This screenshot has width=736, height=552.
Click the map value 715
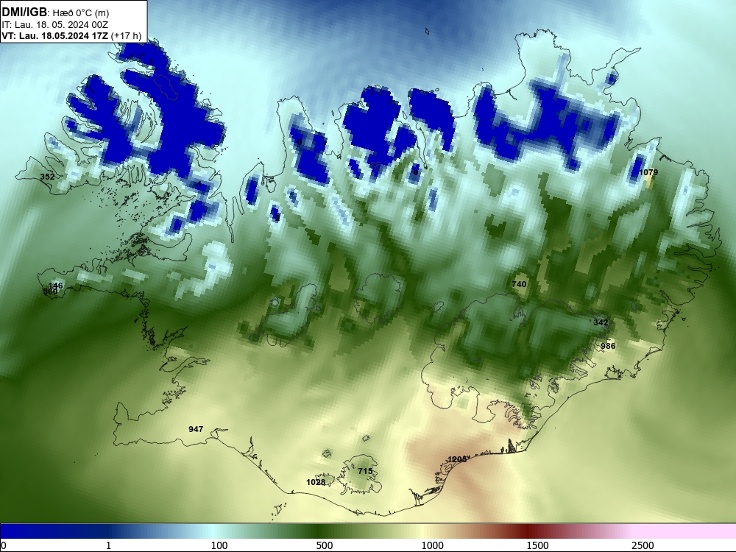[365, 471]
